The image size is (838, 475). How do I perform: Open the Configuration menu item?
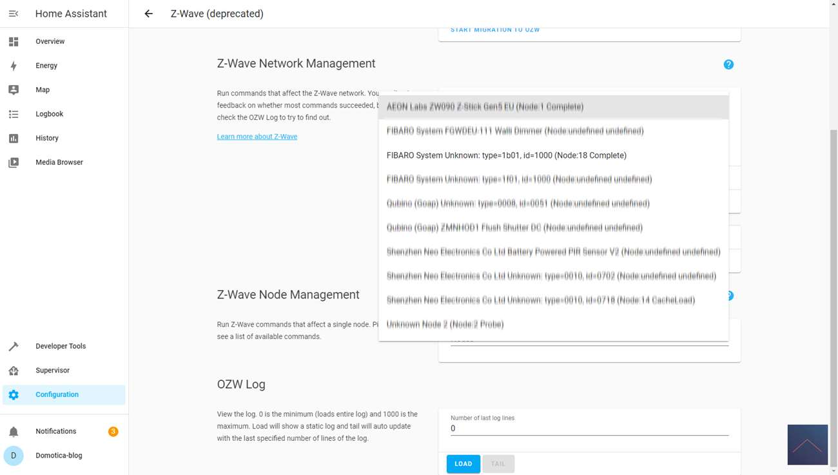pyautogui.click(x=64, y=395)
